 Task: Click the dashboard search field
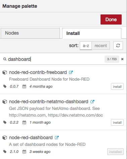click(56, 59)
